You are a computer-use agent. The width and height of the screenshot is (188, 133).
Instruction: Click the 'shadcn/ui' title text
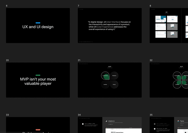(111, 121)
